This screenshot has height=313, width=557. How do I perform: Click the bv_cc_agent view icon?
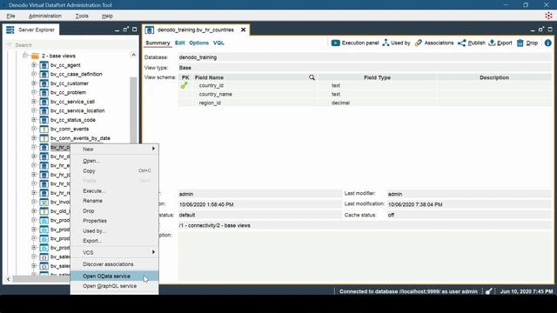click(x=44, y=65)
